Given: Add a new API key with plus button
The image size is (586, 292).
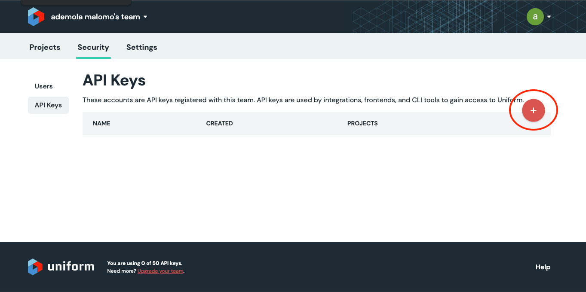Looking at the screenshot, I should [x=533, y=110].
